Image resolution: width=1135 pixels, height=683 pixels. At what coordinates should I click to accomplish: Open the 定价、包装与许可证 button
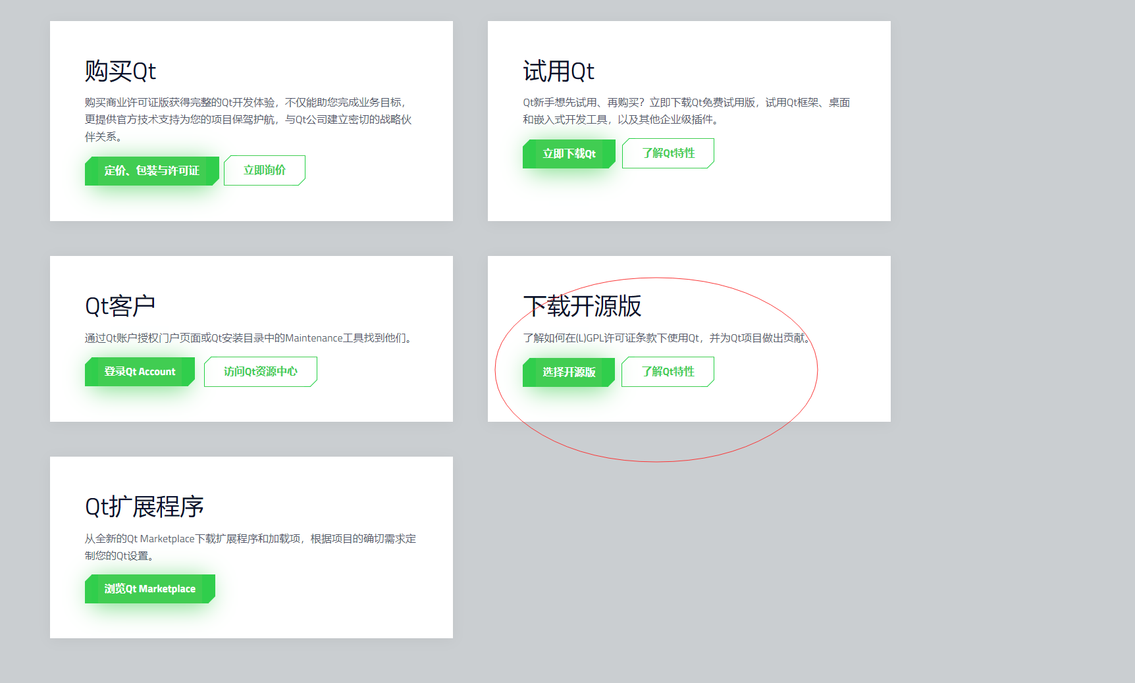[152, 171]
